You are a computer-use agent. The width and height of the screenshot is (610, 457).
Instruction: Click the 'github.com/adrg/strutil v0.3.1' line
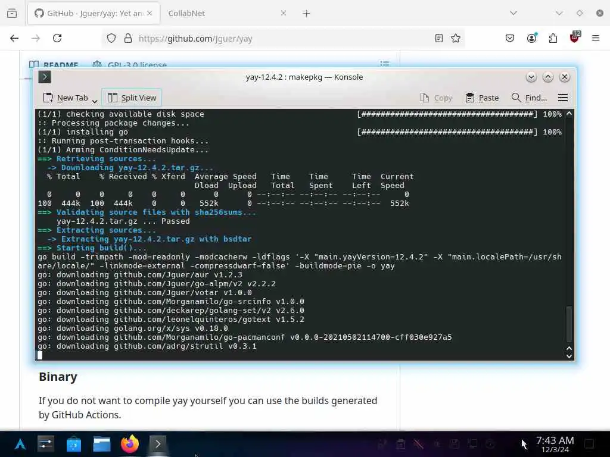click(x=147, y=346)
